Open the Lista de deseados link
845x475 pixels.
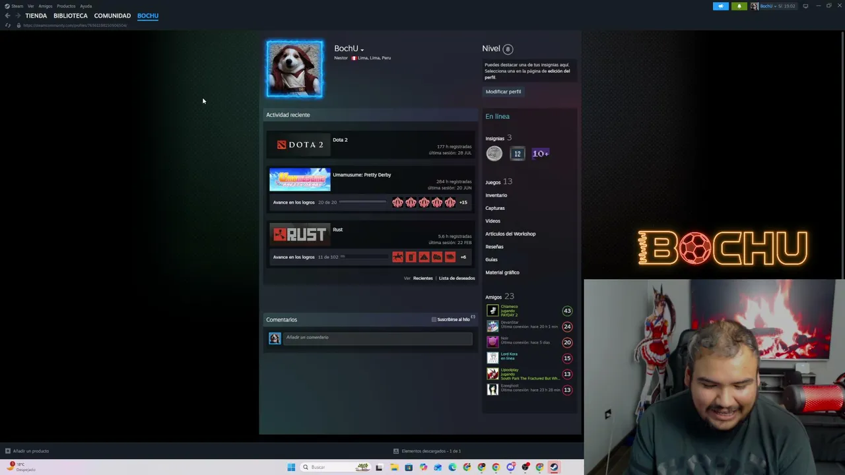[x=457, y=278]
